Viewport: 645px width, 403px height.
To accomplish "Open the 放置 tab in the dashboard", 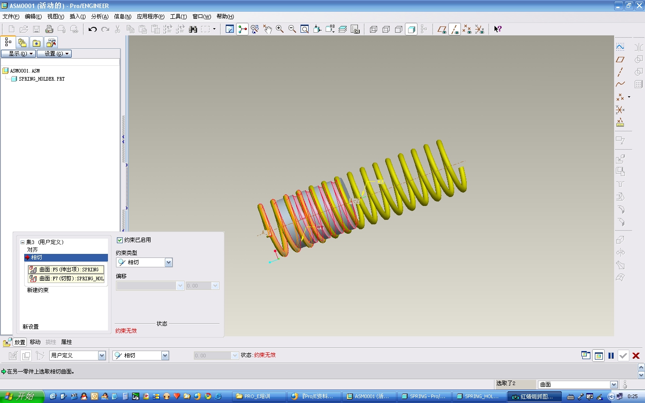I will pyautogui.click(x=20, y=342).
